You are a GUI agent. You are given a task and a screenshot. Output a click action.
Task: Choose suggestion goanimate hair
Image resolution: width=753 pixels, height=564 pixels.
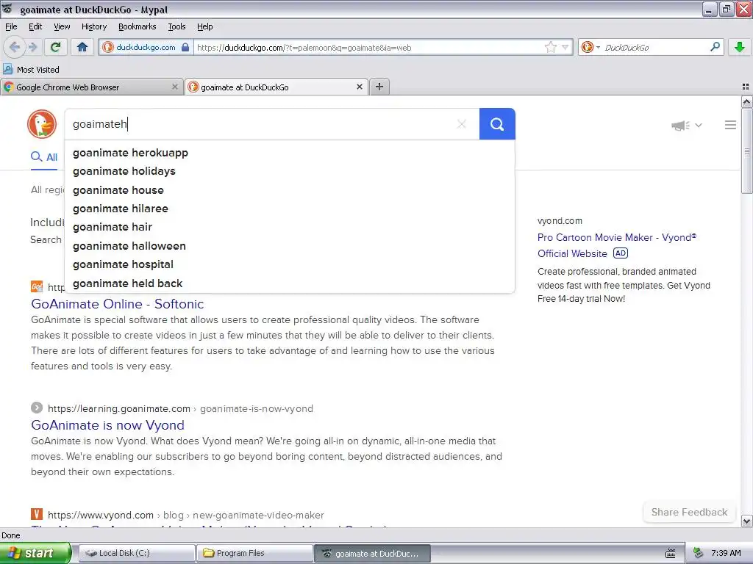pyautogui.click(x=290, y=227)
